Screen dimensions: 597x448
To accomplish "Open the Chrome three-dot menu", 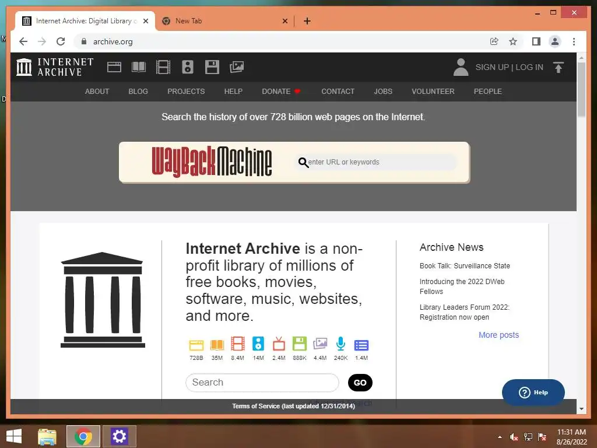I will point(574,41).
